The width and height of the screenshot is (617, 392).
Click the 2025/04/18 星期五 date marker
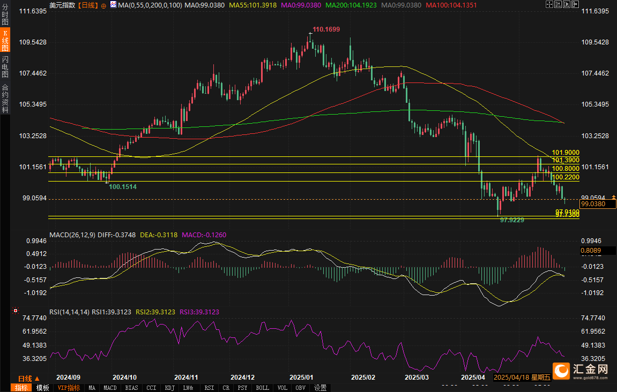tap(522, 378)
